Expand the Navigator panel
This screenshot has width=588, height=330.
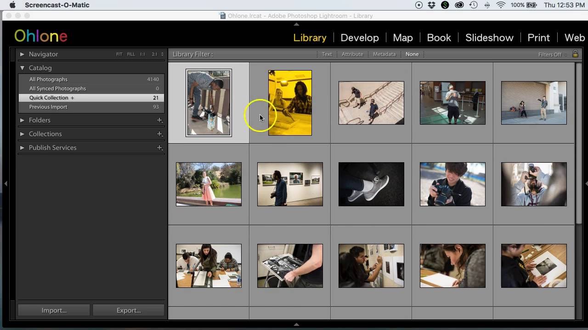coord(22,54)
